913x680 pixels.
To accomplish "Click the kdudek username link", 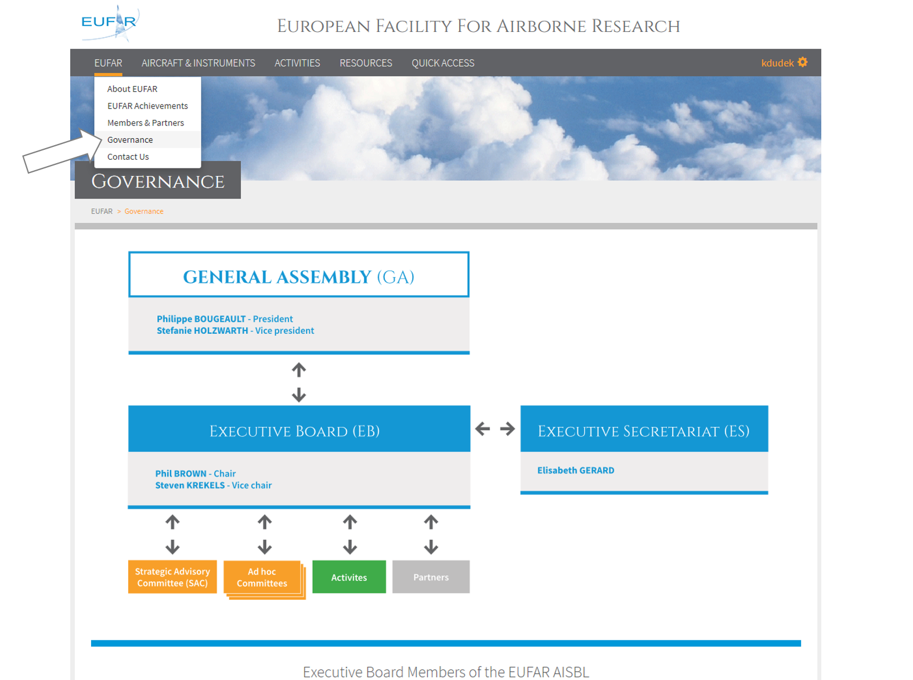I will coord(777,63).
